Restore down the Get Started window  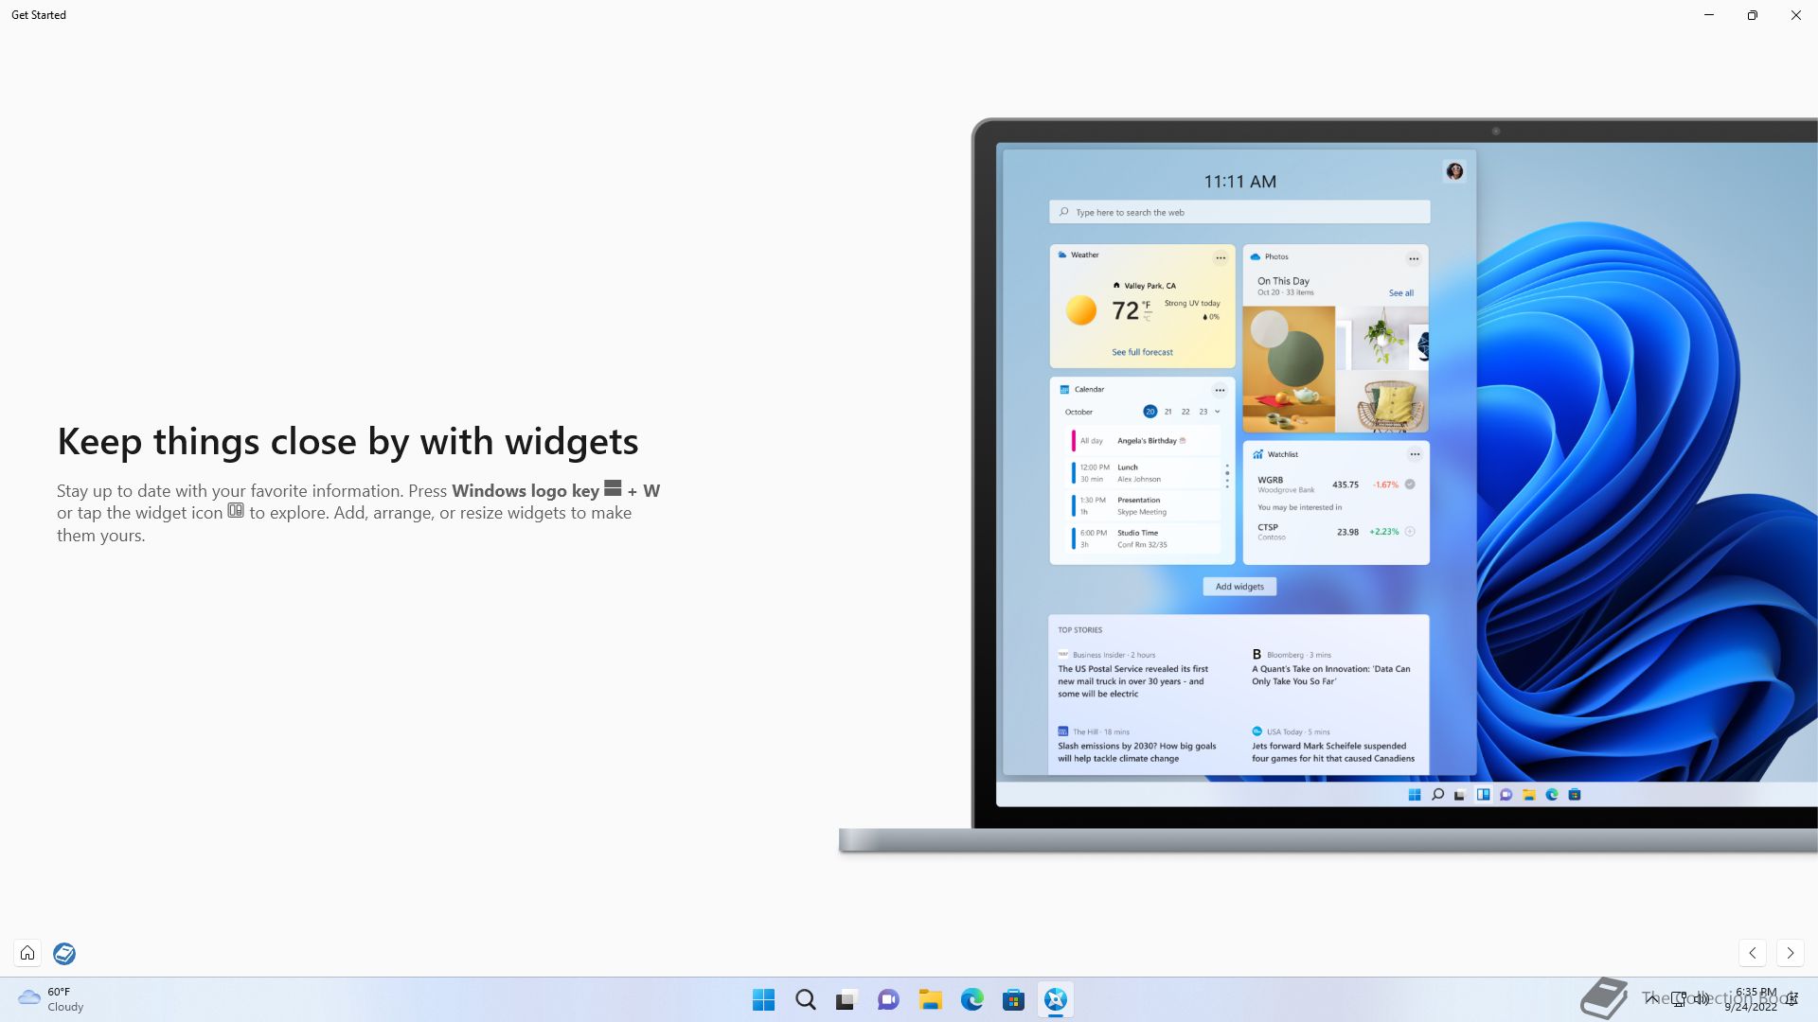1752,15
